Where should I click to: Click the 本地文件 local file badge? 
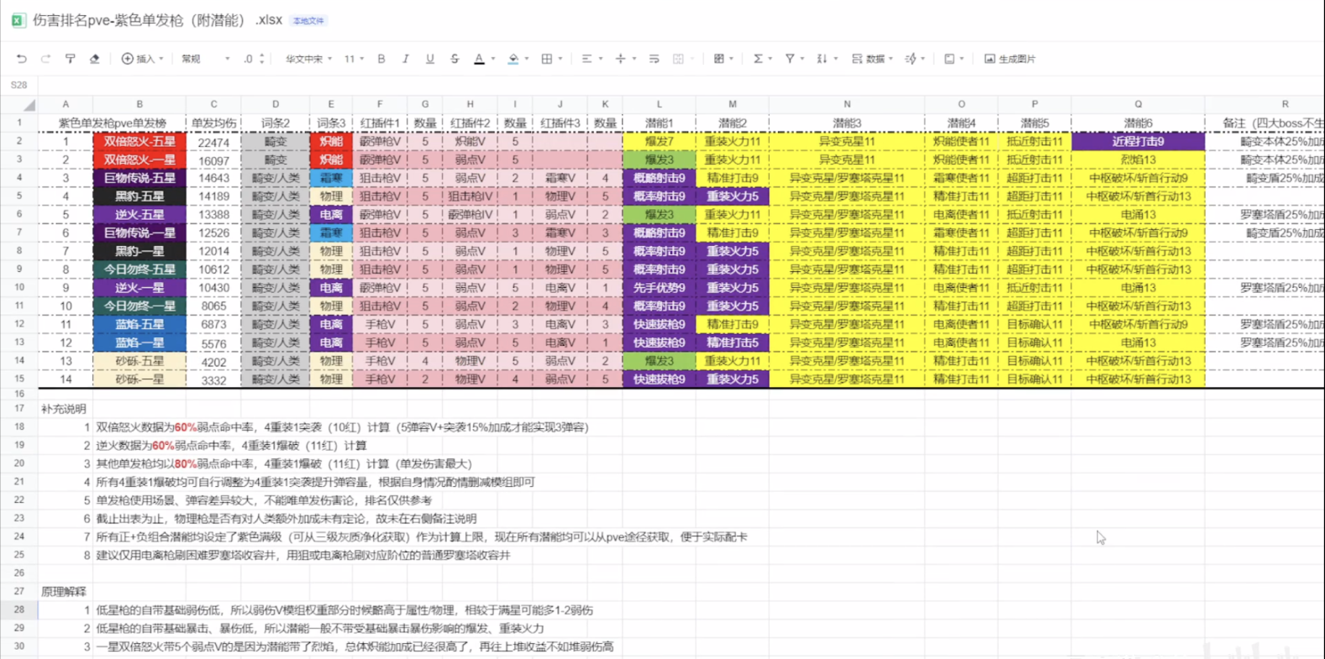(x=308, y=21)
